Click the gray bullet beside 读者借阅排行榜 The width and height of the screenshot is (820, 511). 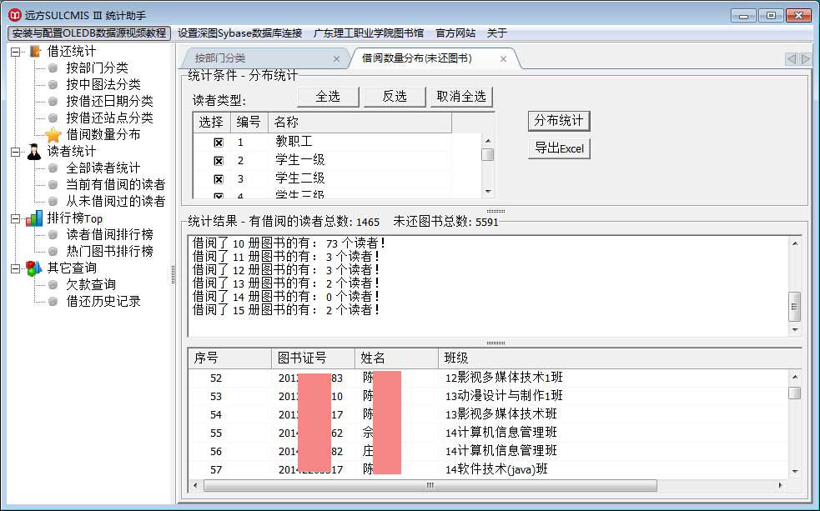click(53, 234)
